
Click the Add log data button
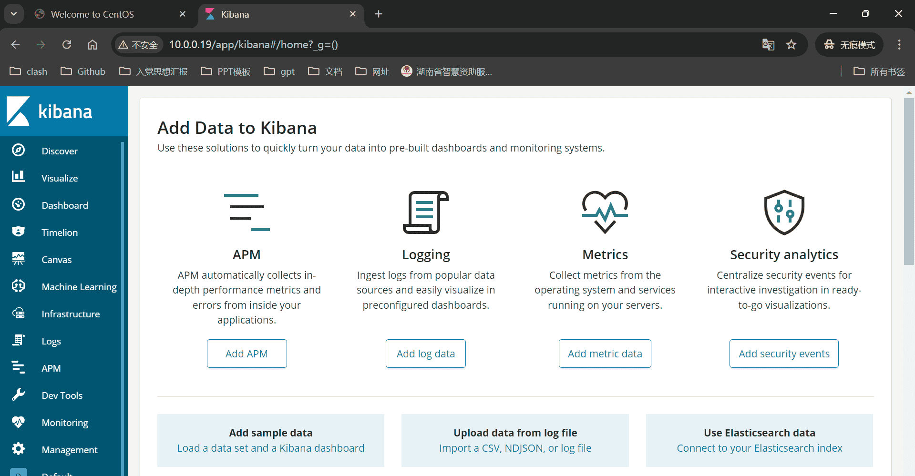[425, 354]
